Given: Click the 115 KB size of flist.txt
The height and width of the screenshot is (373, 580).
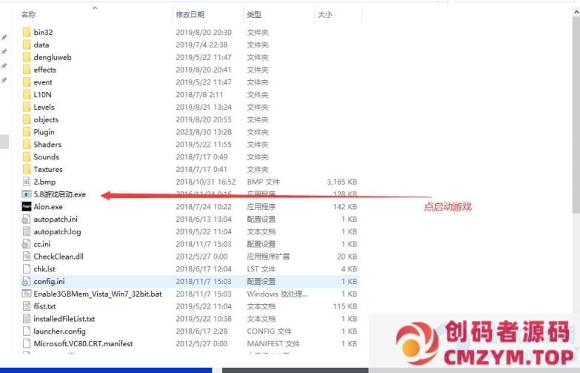Looking at the screenshot, I should 344,306.
